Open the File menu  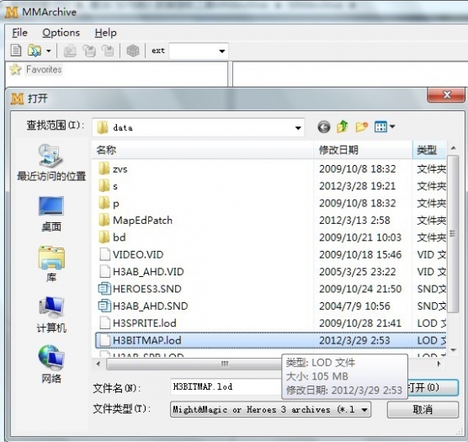point(19,33)
